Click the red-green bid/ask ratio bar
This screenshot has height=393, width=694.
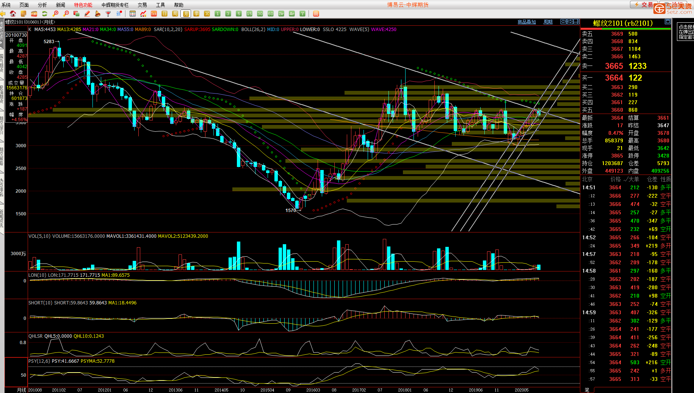click(625, 28)
